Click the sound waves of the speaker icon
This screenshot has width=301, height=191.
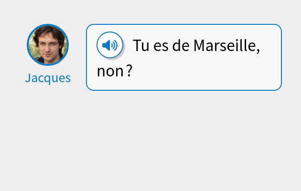114,45
